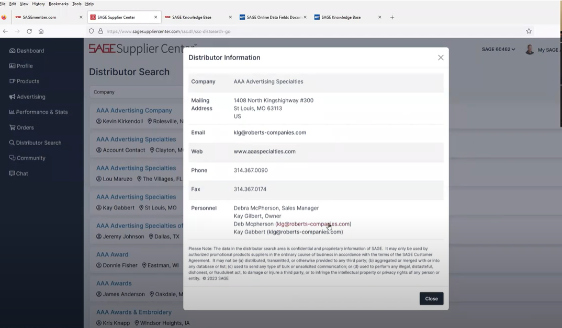Click the www.aaaspecialties.com web address
The width and height of the screenshot is (562, 328).
(264, 151)
